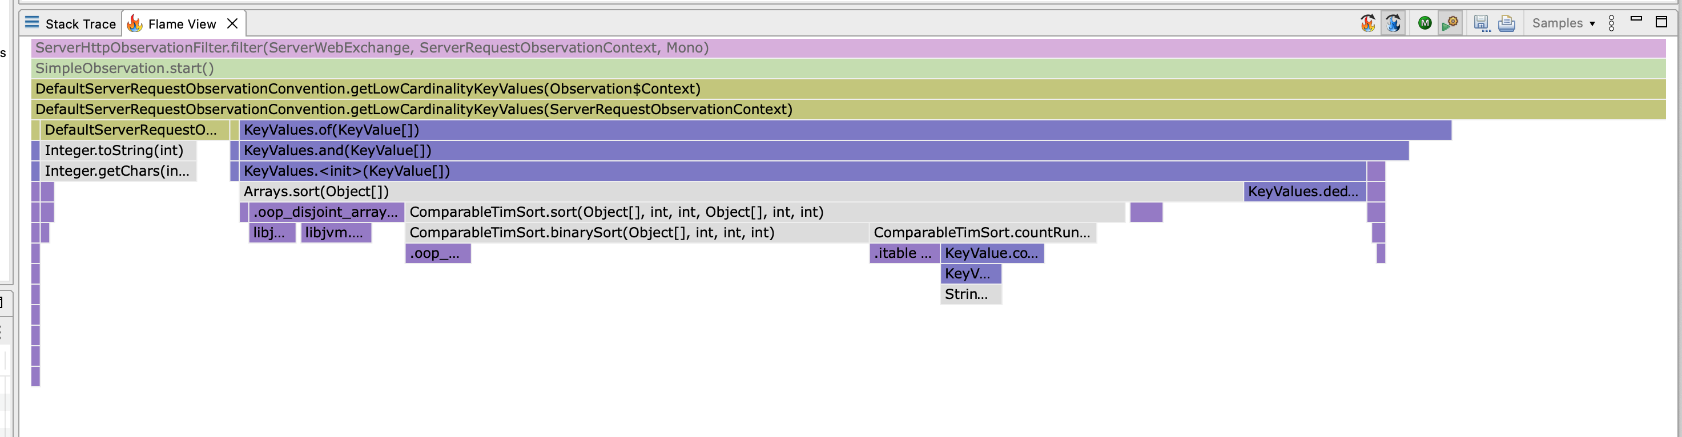
Task: Select the KeyValues.and(KeyValue[]) frame
Action: pos(824,151)
